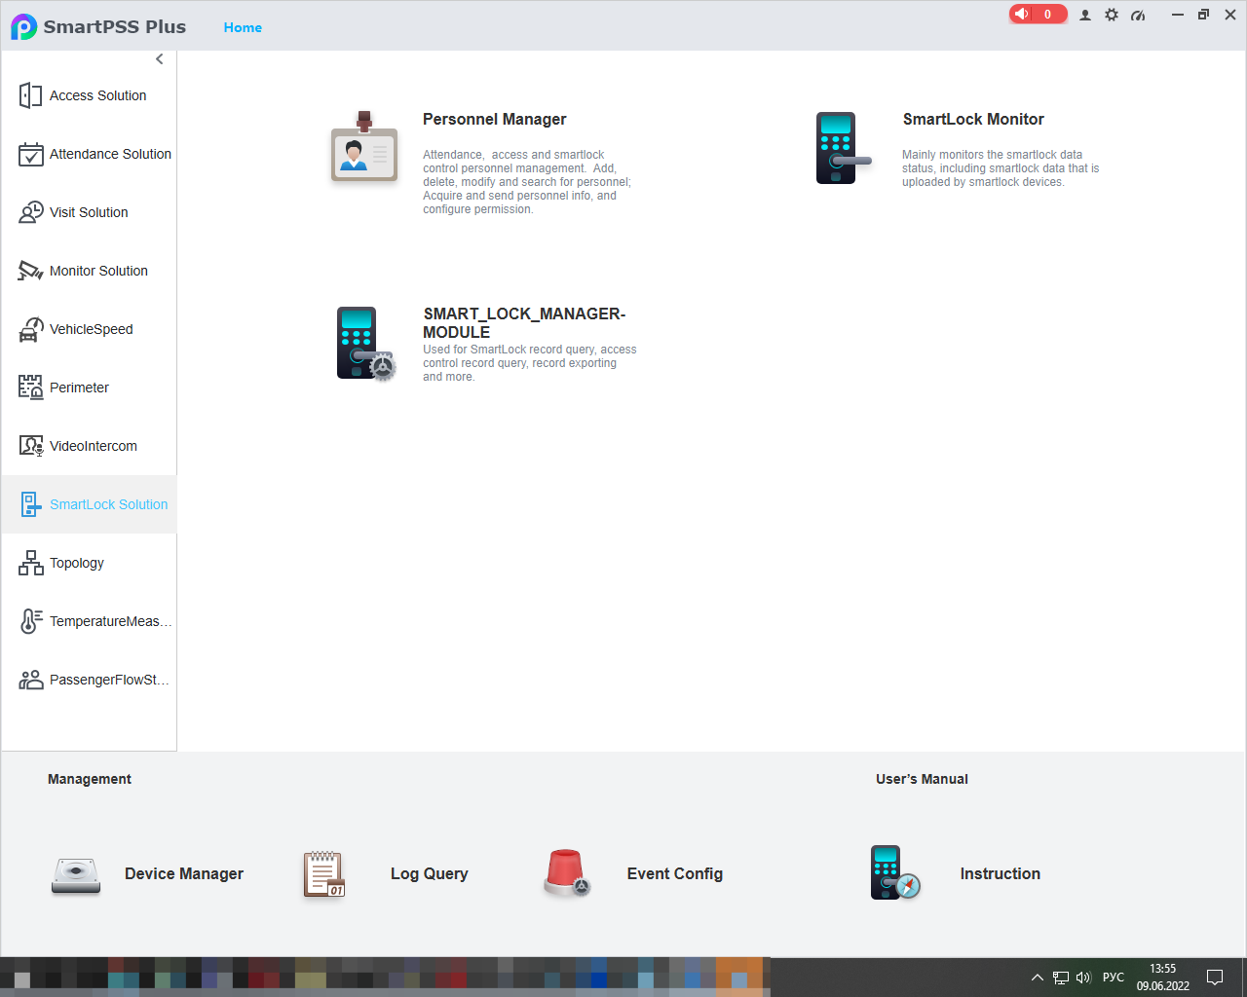Open the user account icon
Image resolution: width=1247 pixels, height=997 pixels.
(1085, 15)
